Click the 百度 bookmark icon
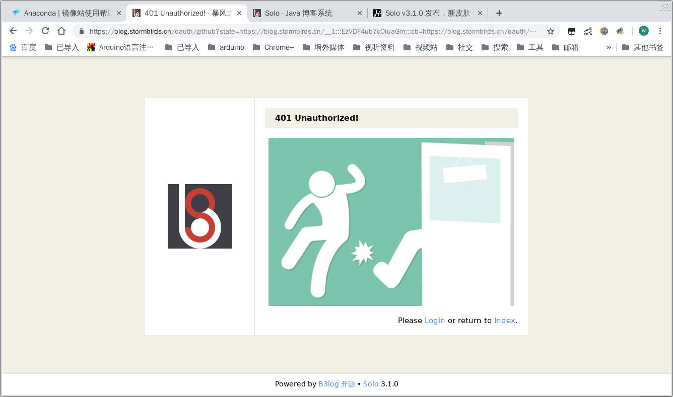Viewport: 673px width, 397px height. coord(13,47)
